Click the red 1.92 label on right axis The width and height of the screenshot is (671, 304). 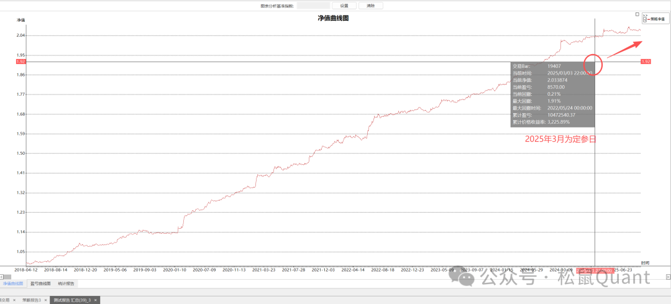(646, 62)
